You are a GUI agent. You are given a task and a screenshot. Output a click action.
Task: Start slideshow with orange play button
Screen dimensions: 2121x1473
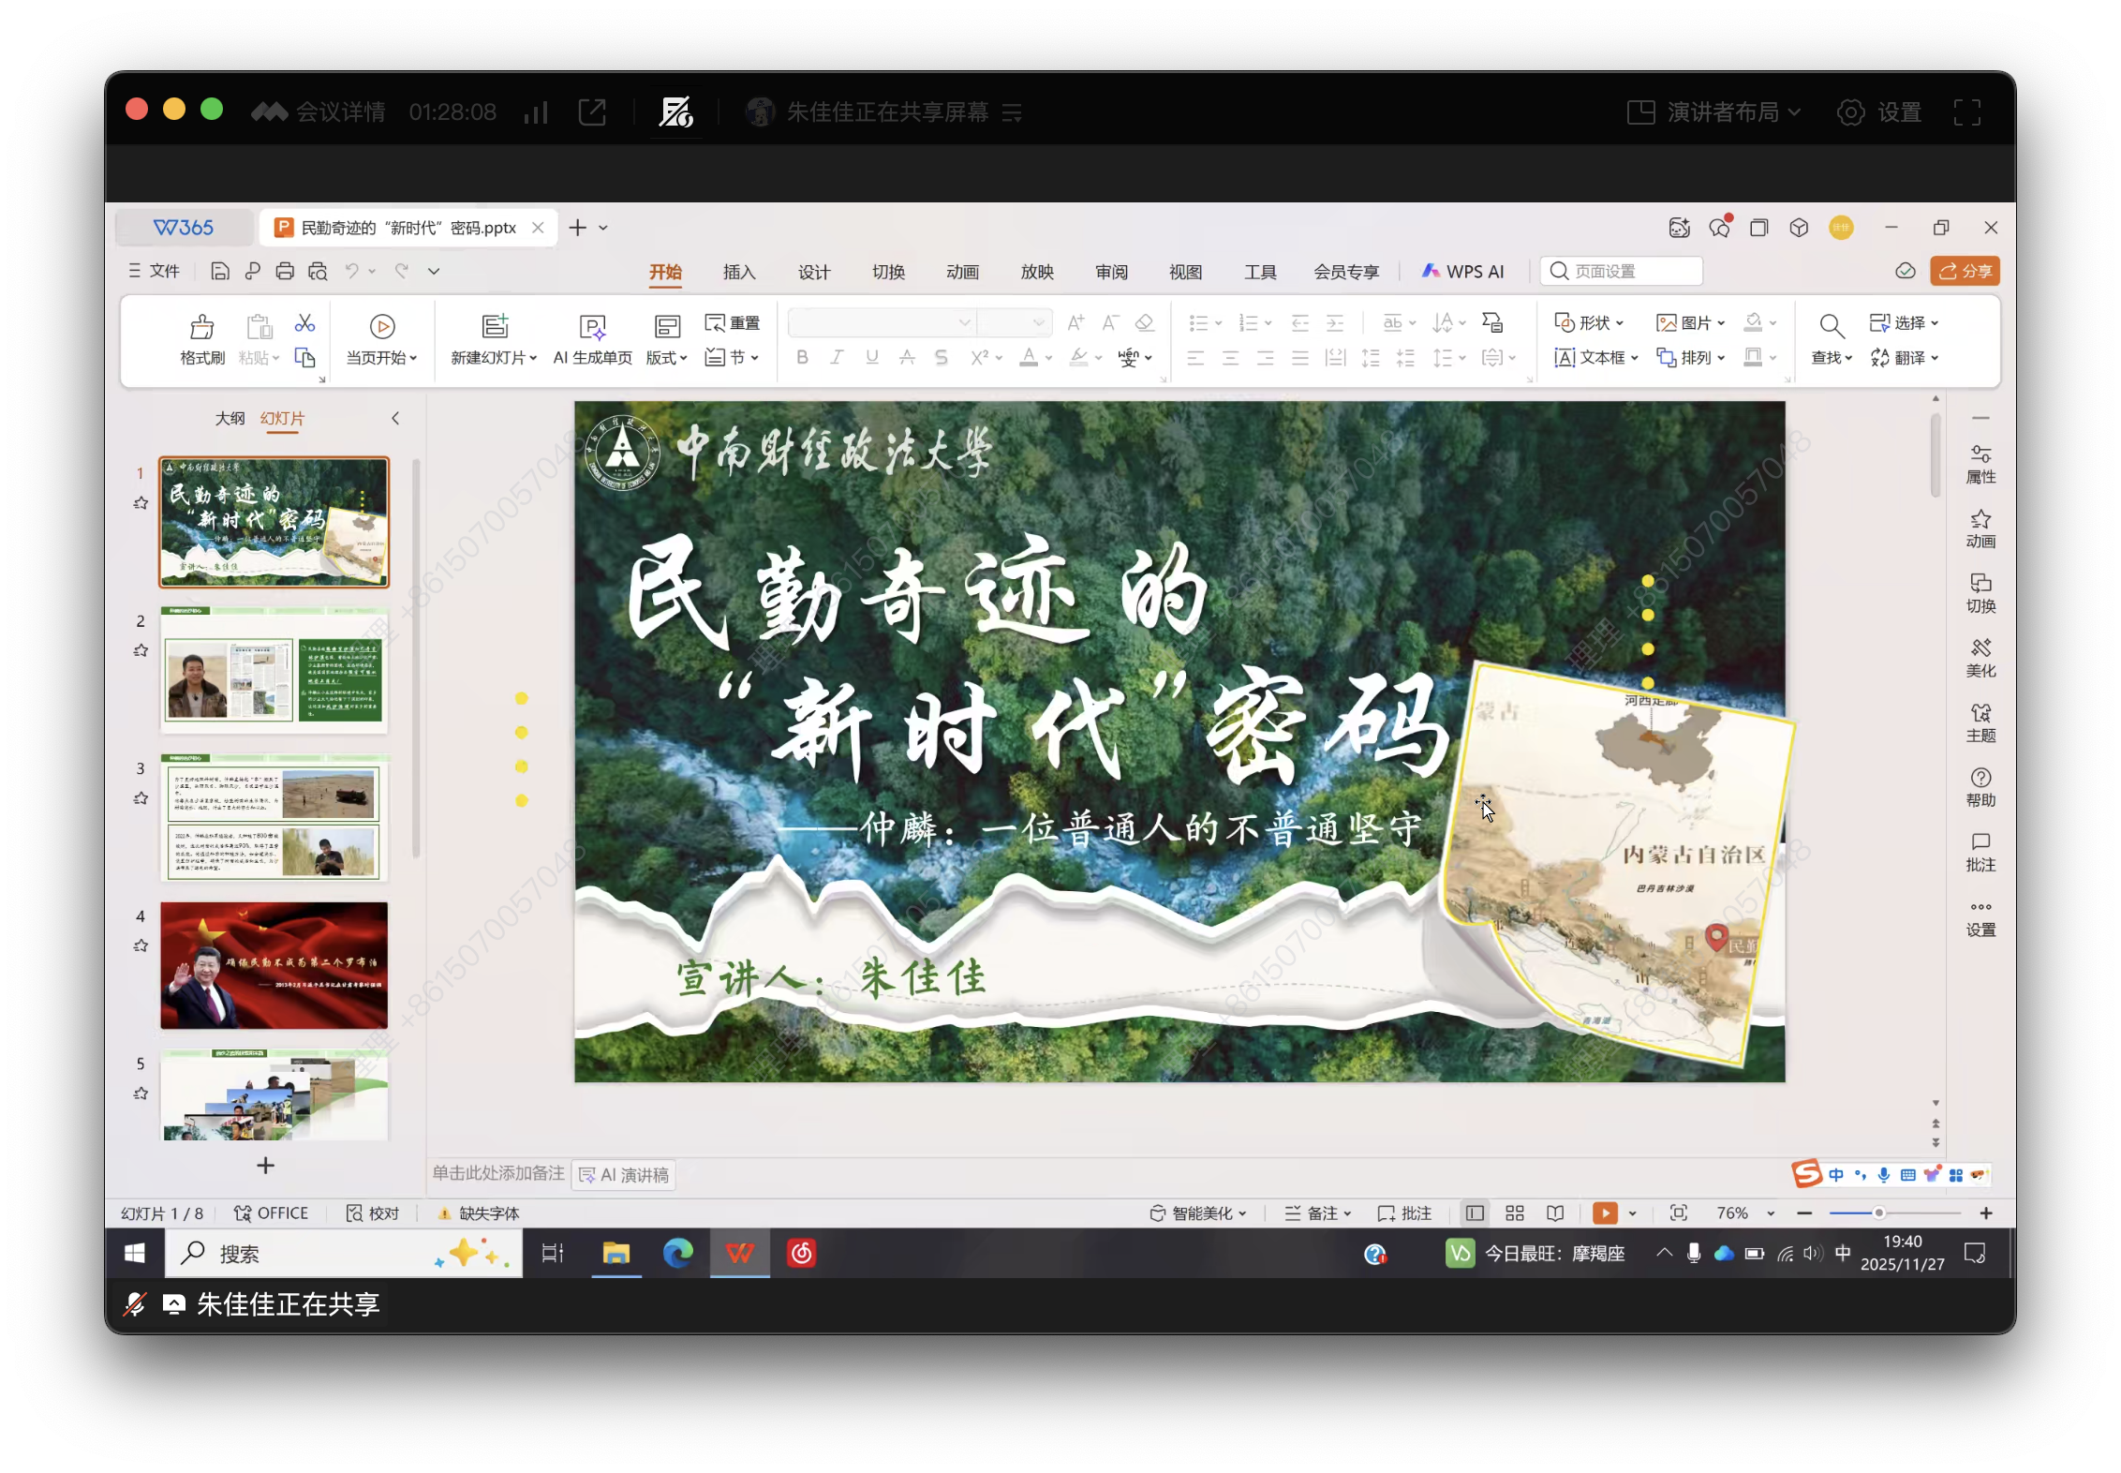[1604, 1213]
